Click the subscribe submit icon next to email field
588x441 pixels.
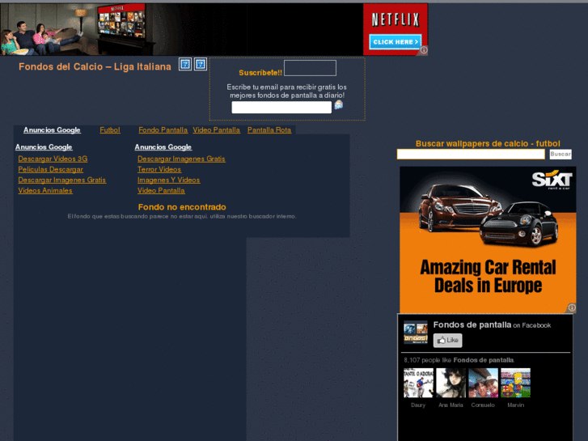click(x=339, y=105)
